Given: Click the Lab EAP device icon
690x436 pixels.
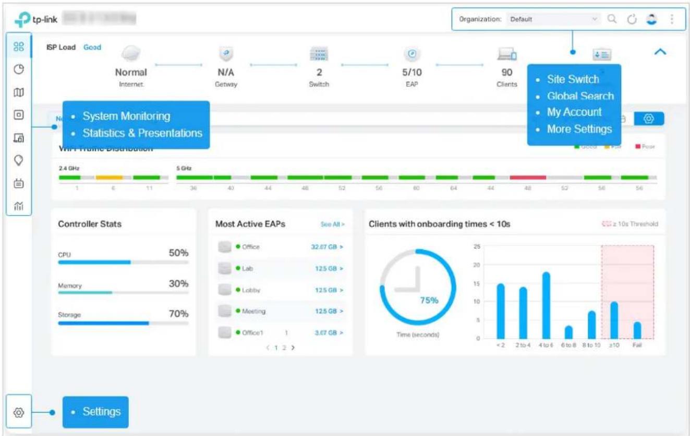Looking at the screenshot, I should [x=225, y=268].
